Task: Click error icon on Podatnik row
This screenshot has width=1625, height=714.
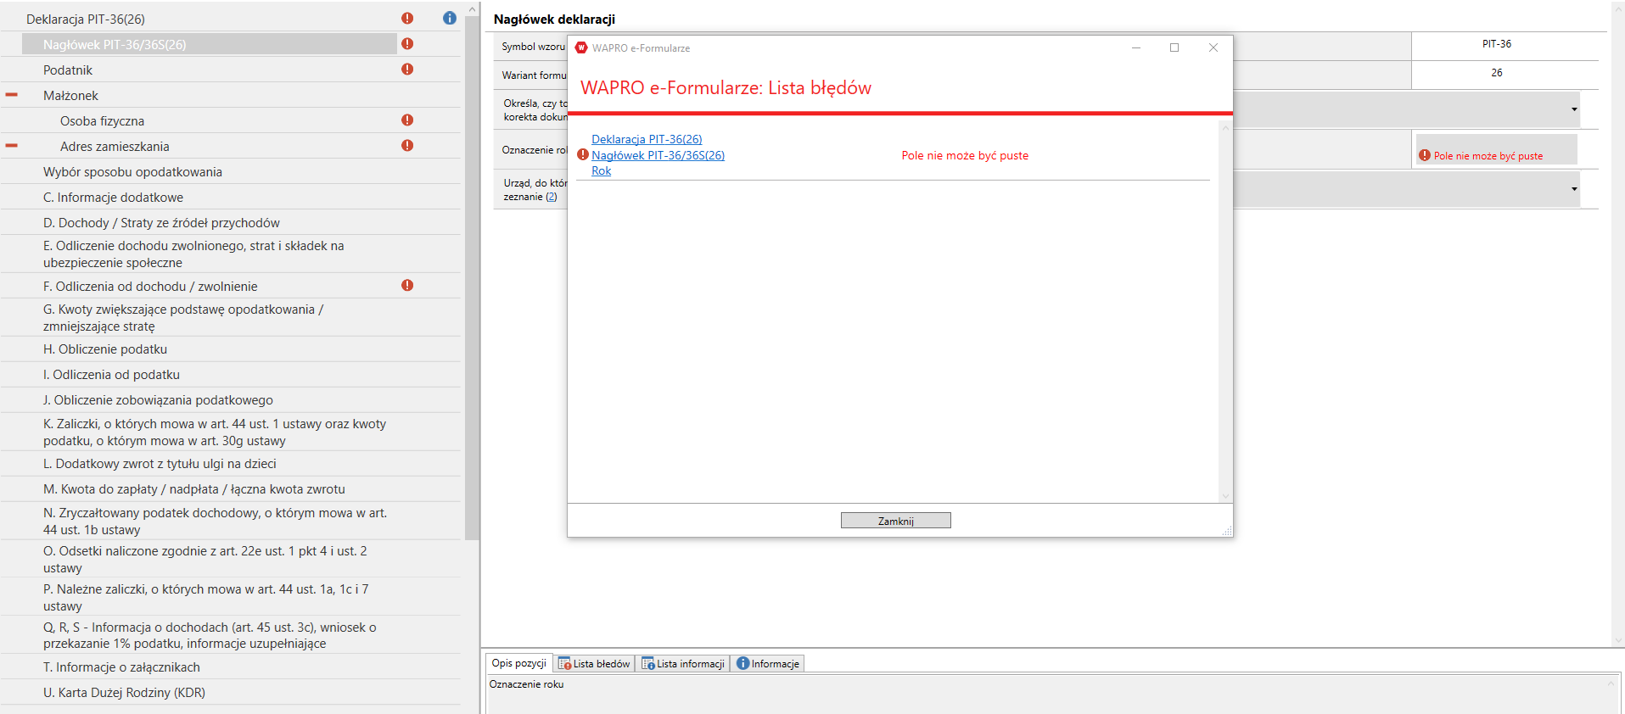Action: [x=407, y=69]
